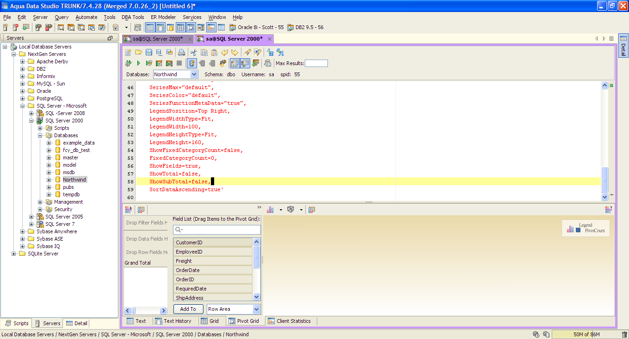Screen dimensions: 629x339
Task: Toggle the chart panel button in main toolbar
Action: 211,27
